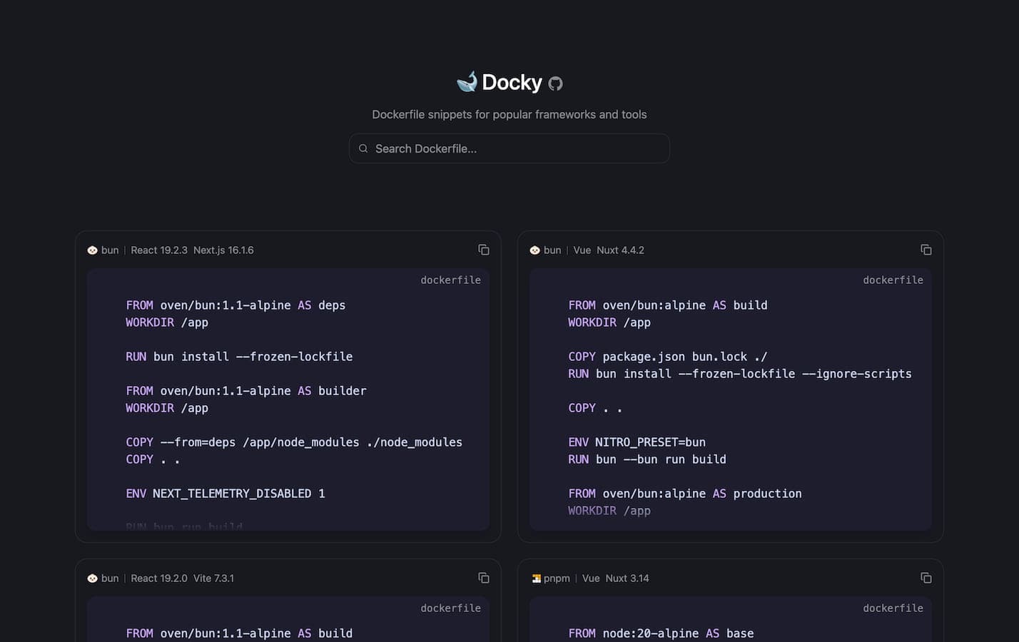Click the 'React 19.2.0' label
Viewport: 1019px width, 642px height.
[159, 579]
